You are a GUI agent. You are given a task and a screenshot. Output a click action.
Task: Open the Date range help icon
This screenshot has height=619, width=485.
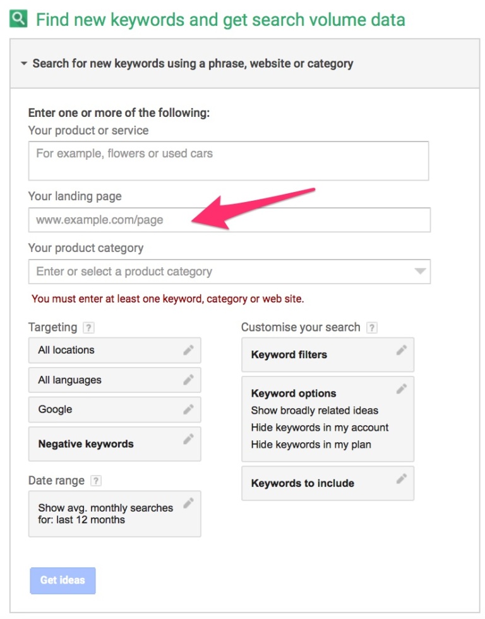[x=96, y=481]
